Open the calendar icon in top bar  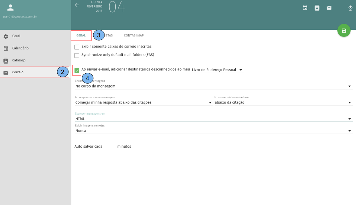pyautogui.click(x=305, y=7)
